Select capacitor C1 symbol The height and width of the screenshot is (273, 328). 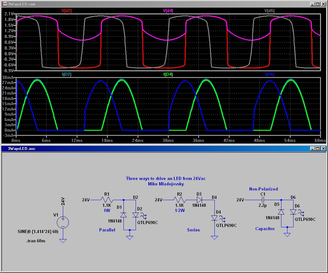click(263, 200)
